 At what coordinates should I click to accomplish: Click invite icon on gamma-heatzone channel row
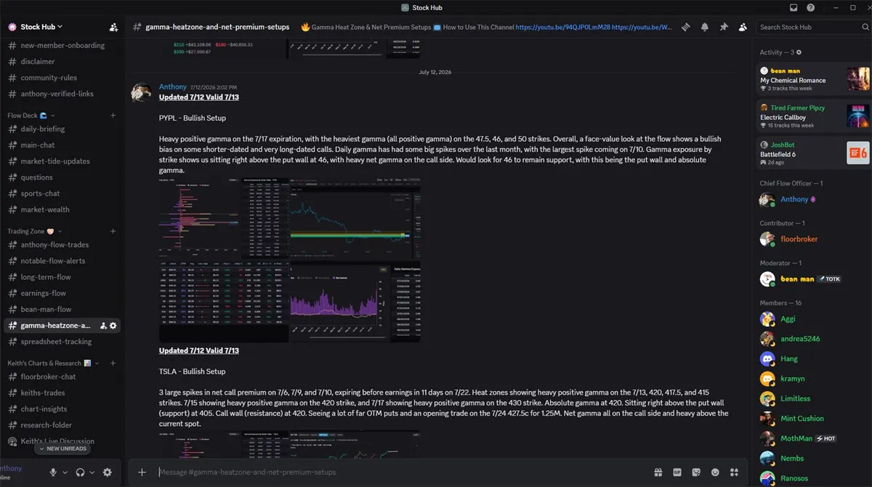(x=103, y=326)
